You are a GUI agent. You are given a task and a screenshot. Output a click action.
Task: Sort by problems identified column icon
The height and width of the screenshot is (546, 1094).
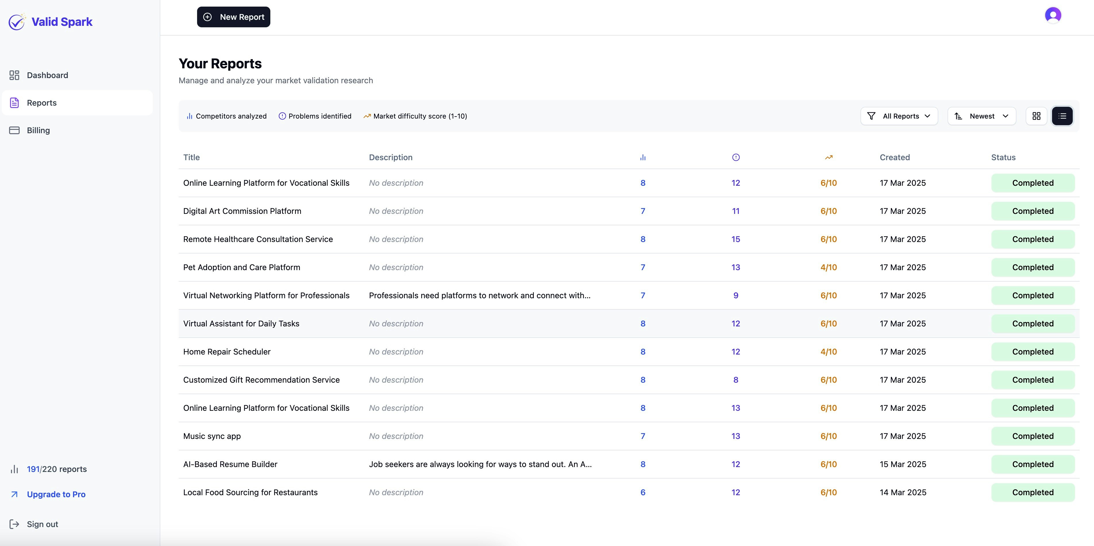pos(735,157)
